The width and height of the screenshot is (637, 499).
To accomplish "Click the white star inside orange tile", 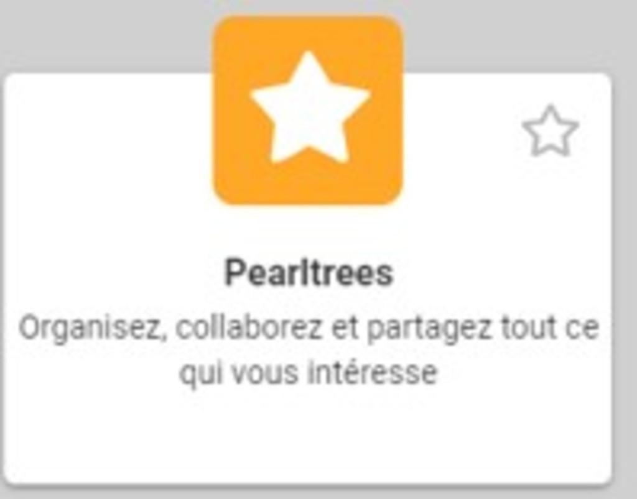I will click(x=310, y=107).
